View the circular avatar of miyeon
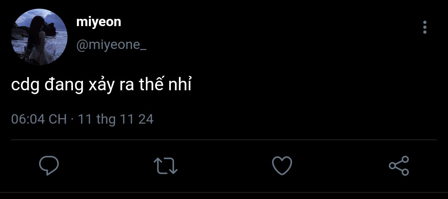 click(39, 37)
